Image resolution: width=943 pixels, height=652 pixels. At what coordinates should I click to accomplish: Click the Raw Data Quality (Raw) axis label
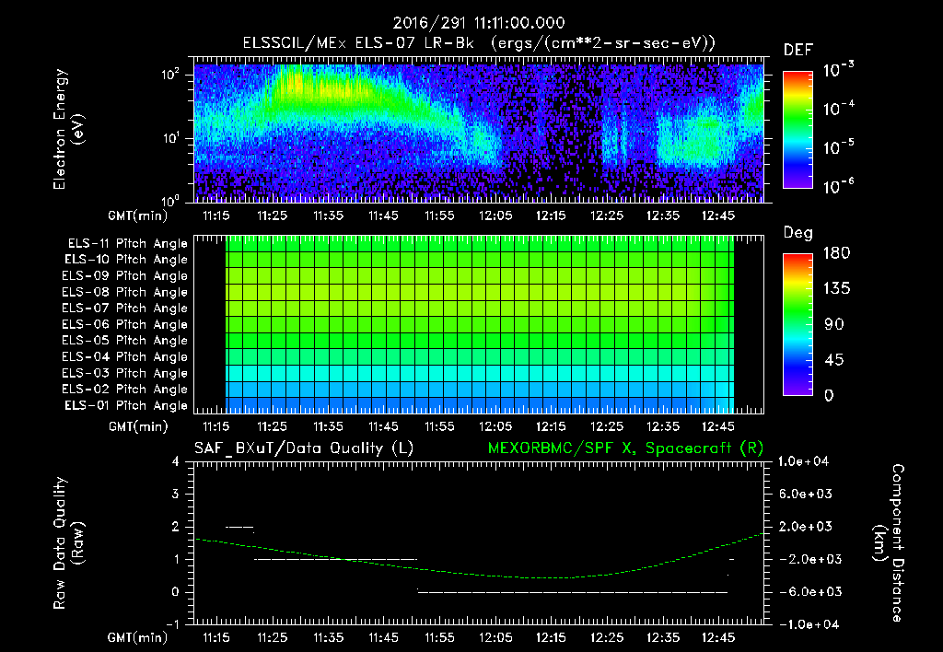68,543
